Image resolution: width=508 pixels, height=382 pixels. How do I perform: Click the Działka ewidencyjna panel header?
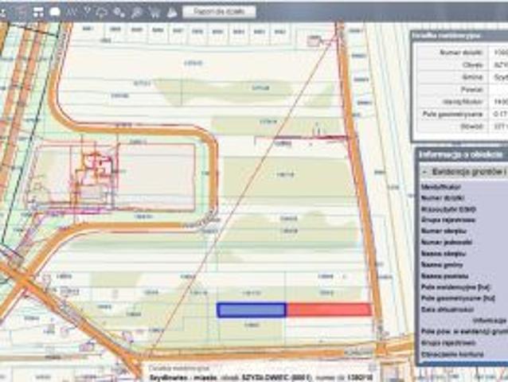tap(458, 36)
